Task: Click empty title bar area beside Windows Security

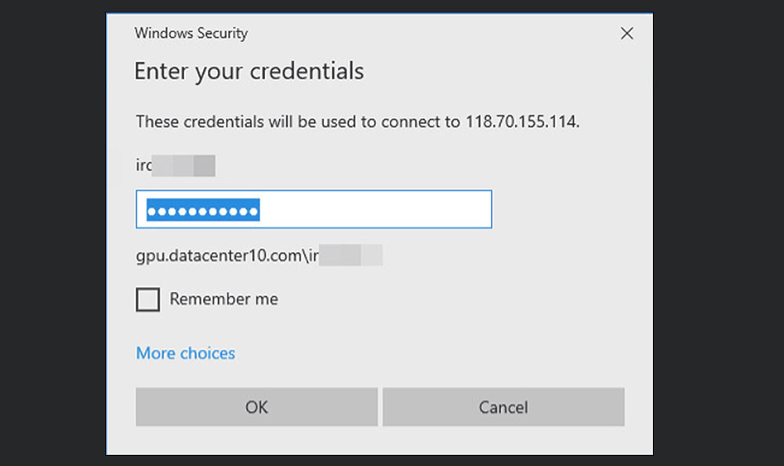Action: tap(430, 33)
